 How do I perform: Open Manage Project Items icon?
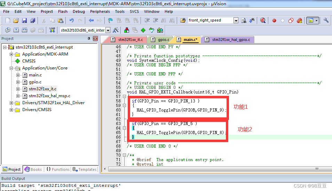tap(127, 30)
